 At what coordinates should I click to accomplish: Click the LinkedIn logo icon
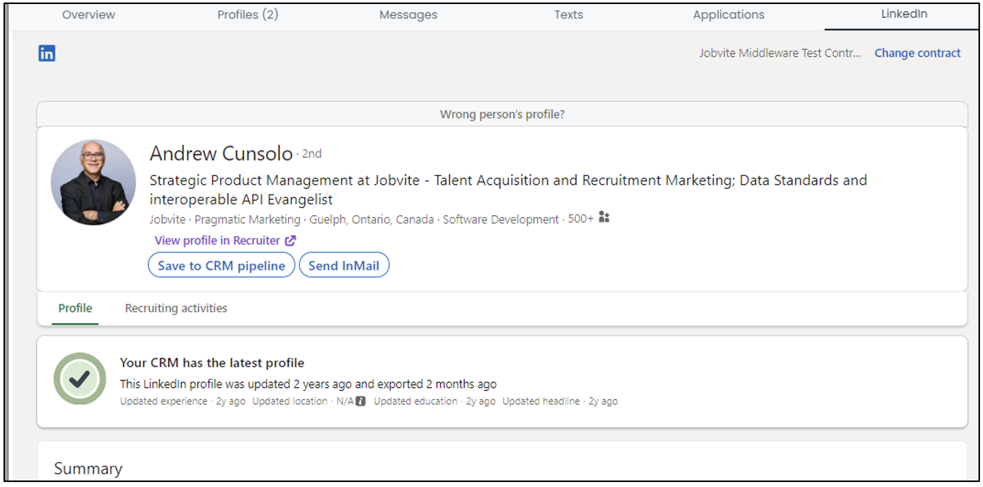(47, 53)
